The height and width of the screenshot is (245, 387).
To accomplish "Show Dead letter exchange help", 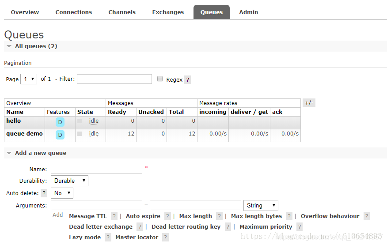I will [140, 227].
